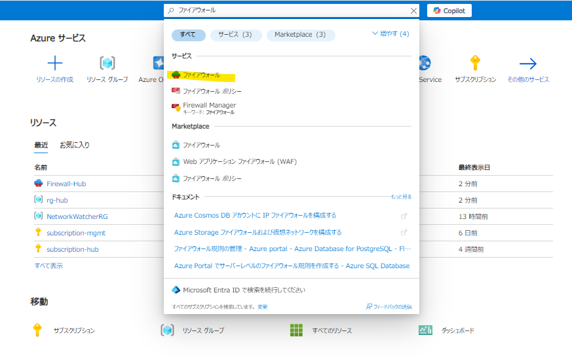Open Firewall Manager service result

(204, 108)
